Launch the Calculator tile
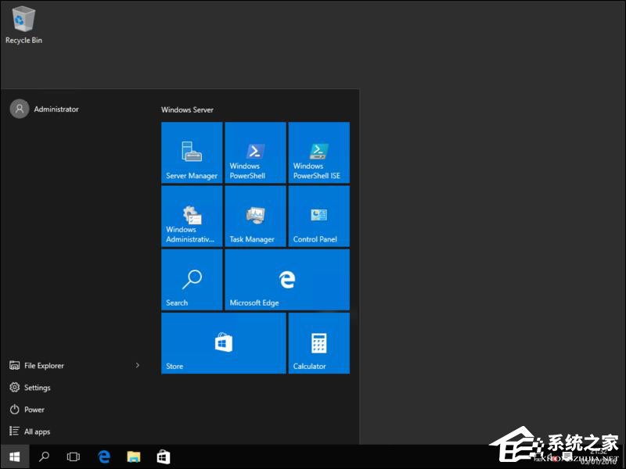The image size is (626, 469). (x=318, y=342)
